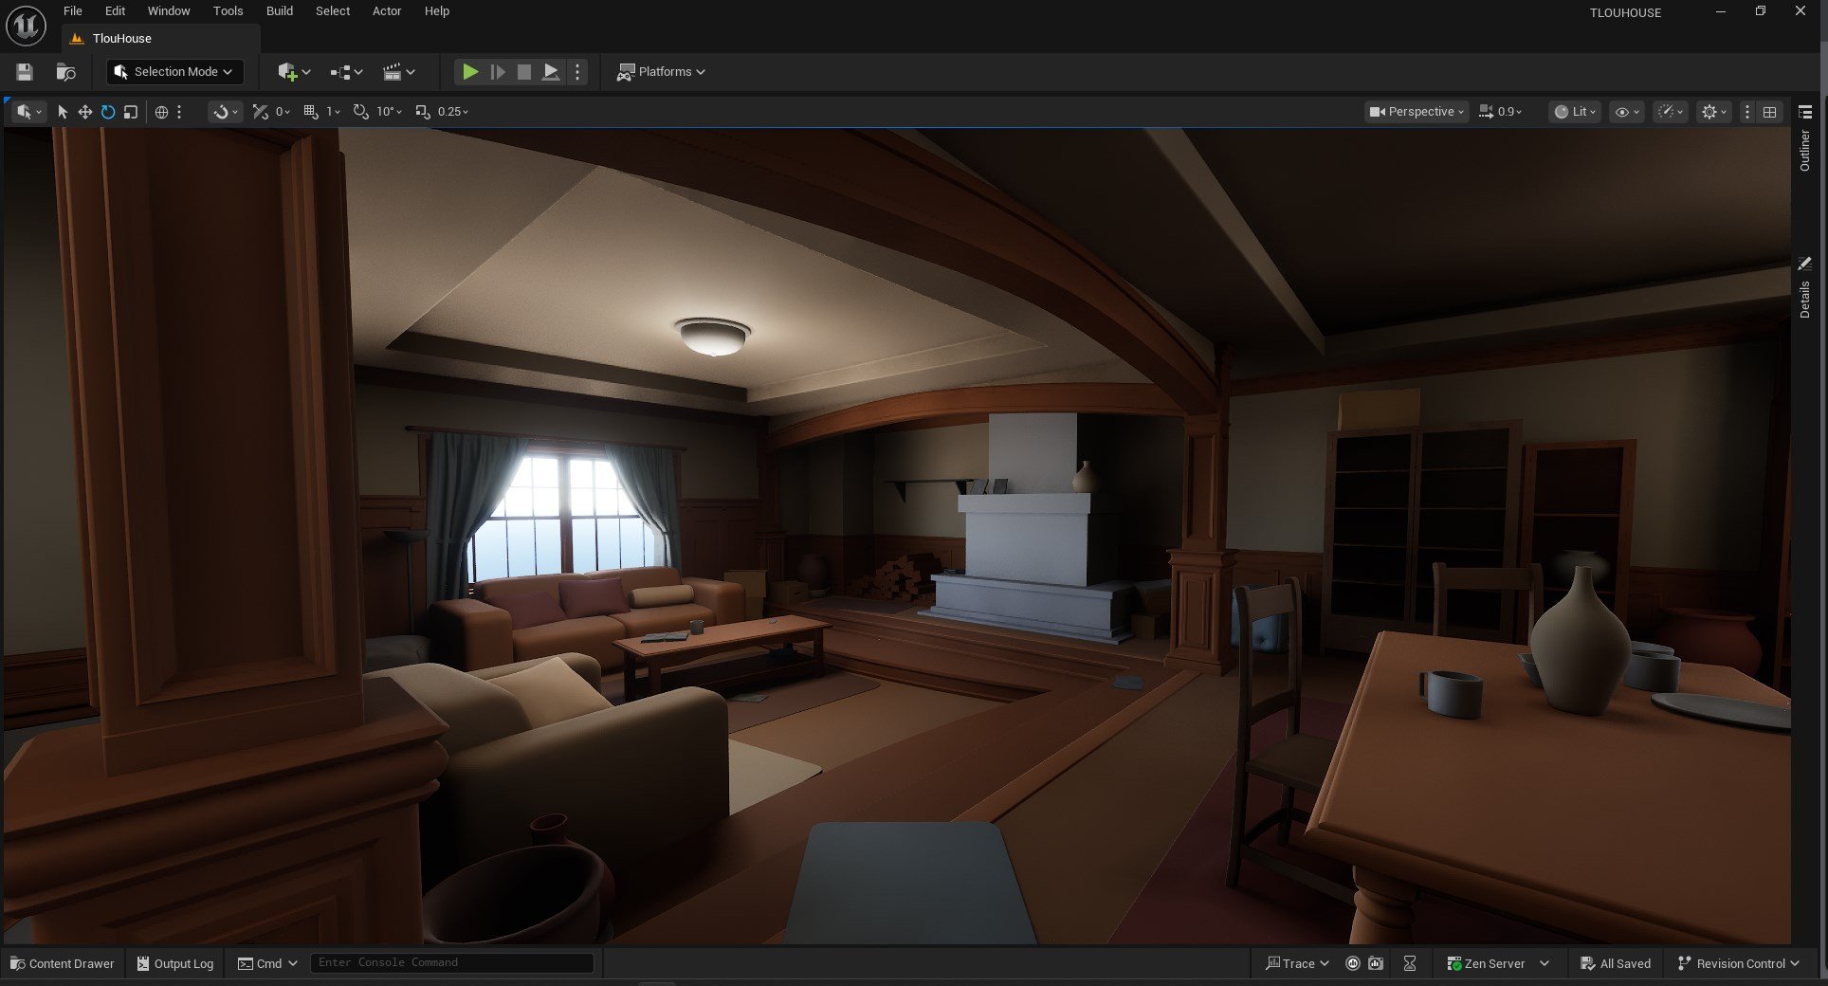Screen dimensions: 1828x986
Task: Open the Blueprints dropdown in the toolbar
Action: click(346, 72)
